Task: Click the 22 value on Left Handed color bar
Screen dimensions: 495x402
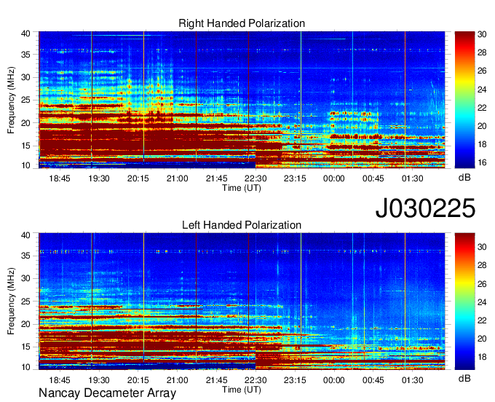Action: coord(482,320)
